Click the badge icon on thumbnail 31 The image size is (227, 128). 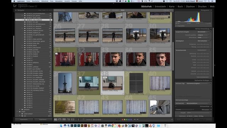[x=56, y=54]
